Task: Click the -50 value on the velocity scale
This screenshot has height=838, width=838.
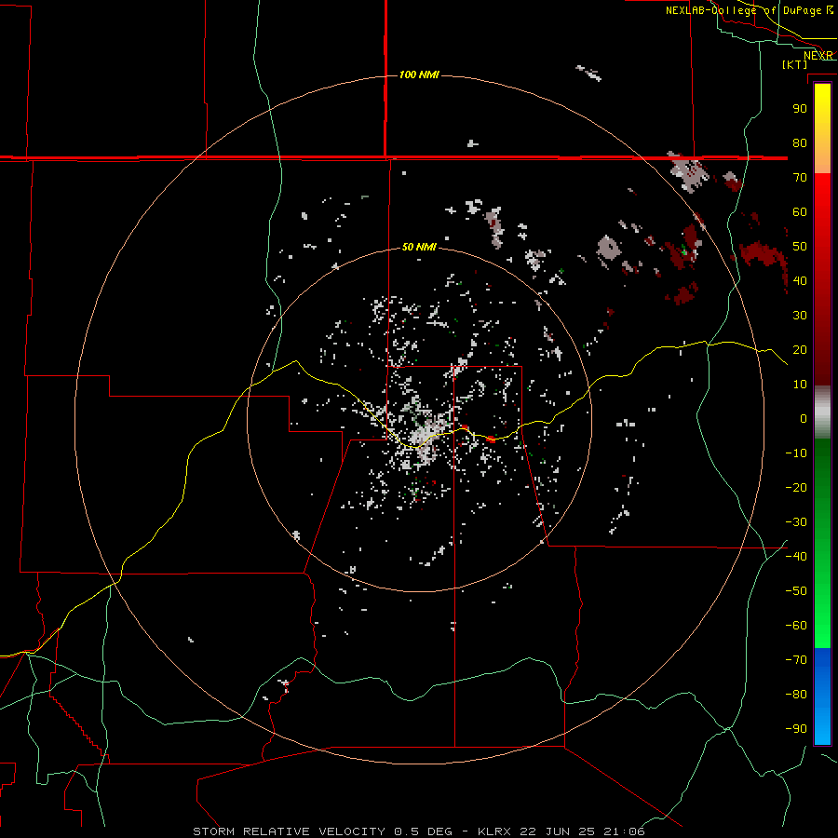Action: (x=796, y=591)
